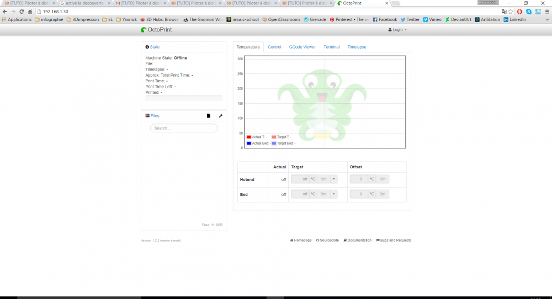Viewport: 552px width, 299px height.
Task: Collapse the Files panel header
Action: [152, 115]
